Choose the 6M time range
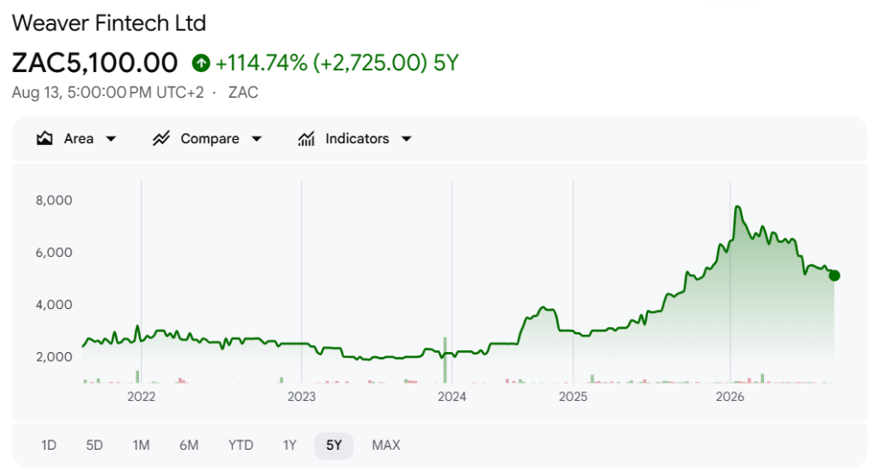The width and height of the screenshot is (879, 473). (189, 446)
